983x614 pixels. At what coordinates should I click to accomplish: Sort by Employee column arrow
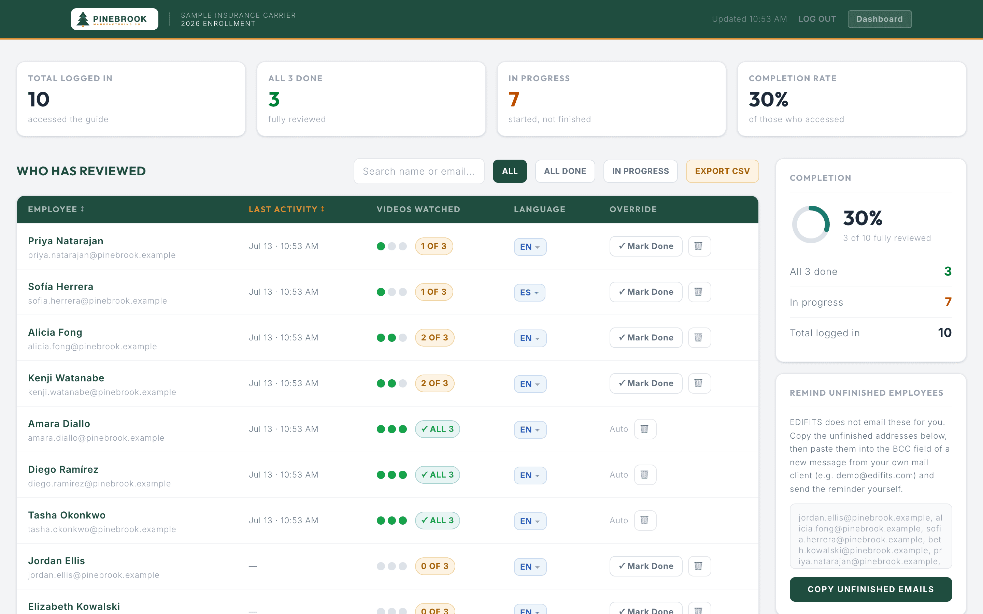[83, 209]
